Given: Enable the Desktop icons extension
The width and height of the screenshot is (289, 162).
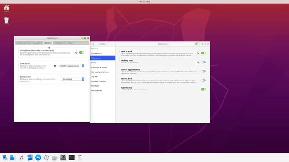Looking at the screenshot, I should [204, 62].
